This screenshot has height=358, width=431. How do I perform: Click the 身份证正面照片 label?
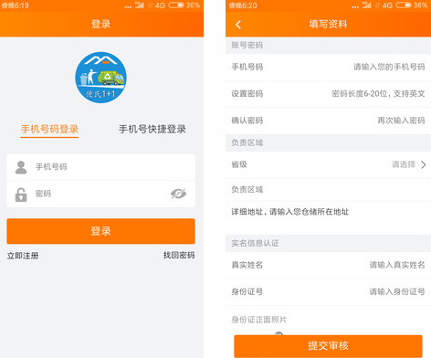click(259, 320)
